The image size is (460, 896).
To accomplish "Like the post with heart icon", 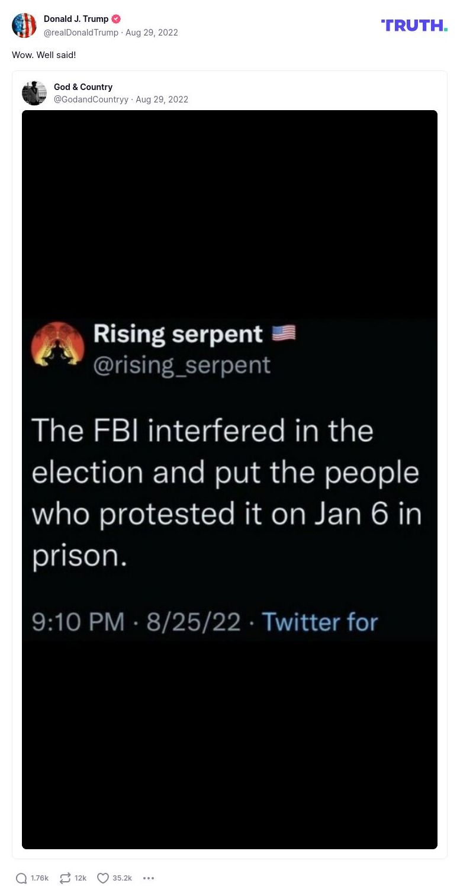I will click(x=103, y=878).
